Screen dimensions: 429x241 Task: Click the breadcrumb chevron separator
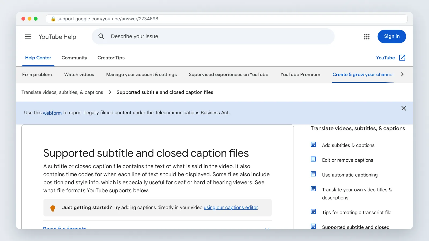[x=110, y=92]
